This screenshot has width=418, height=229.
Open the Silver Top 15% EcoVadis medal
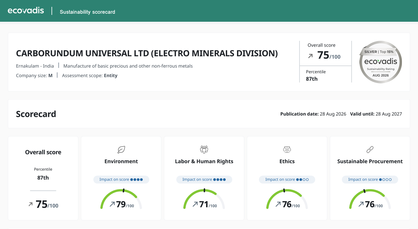coord(381,62)
